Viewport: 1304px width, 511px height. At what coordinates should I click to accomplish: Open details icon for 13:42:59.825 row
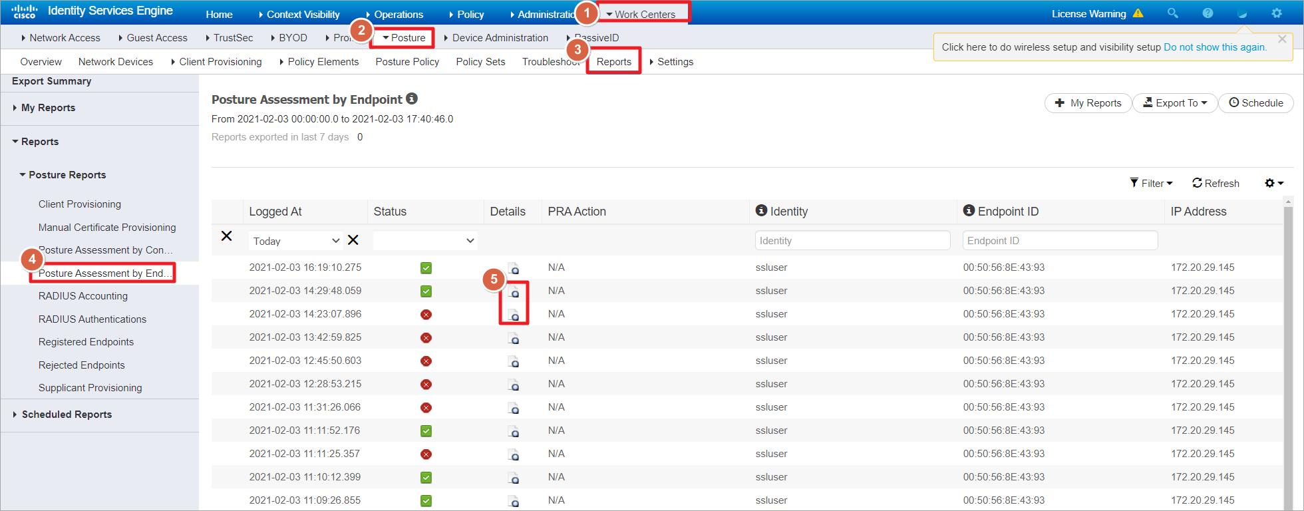[x=514, y=338]
